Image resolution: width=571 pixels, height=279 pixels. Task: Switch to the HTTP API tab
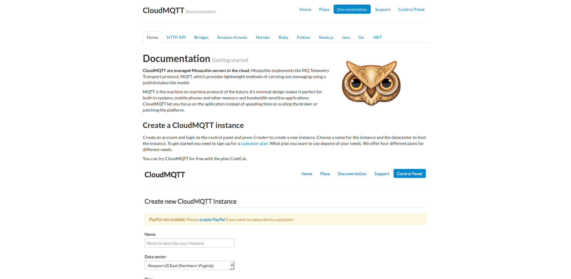pos(176,37)
